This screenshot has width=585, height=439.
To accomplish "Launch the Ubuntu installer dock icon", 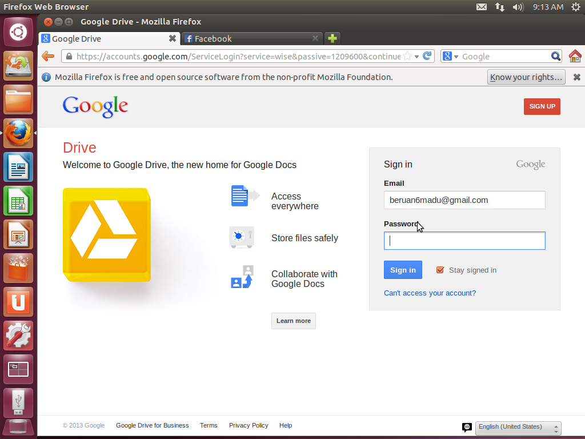I will click(x=18, y=66).
